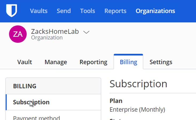Screen dimensions: 196x120
Task: Switch to the Vault tab
Action: tap(25, 62)
